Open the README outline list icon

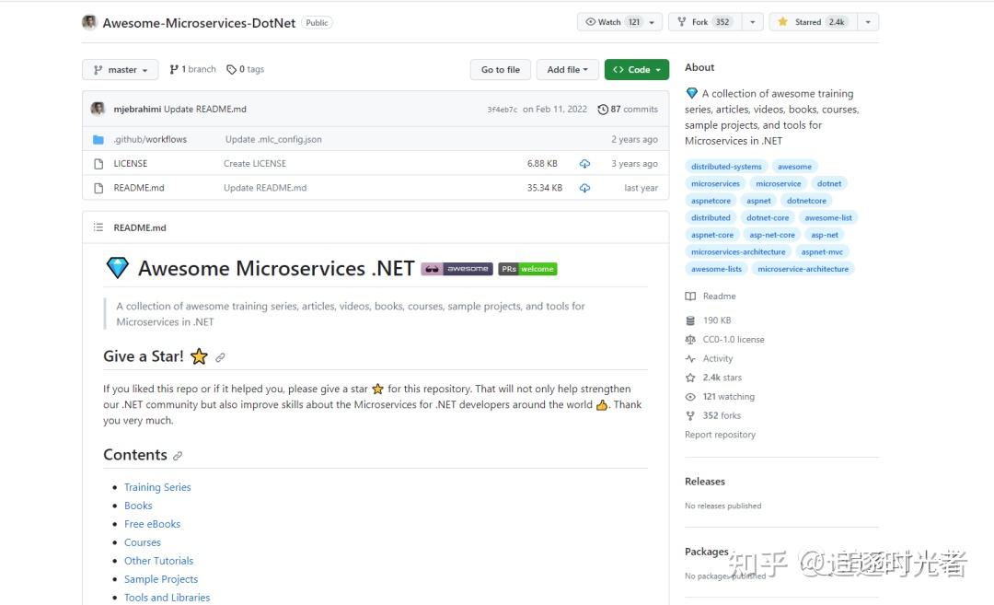[x=98, y=227]
